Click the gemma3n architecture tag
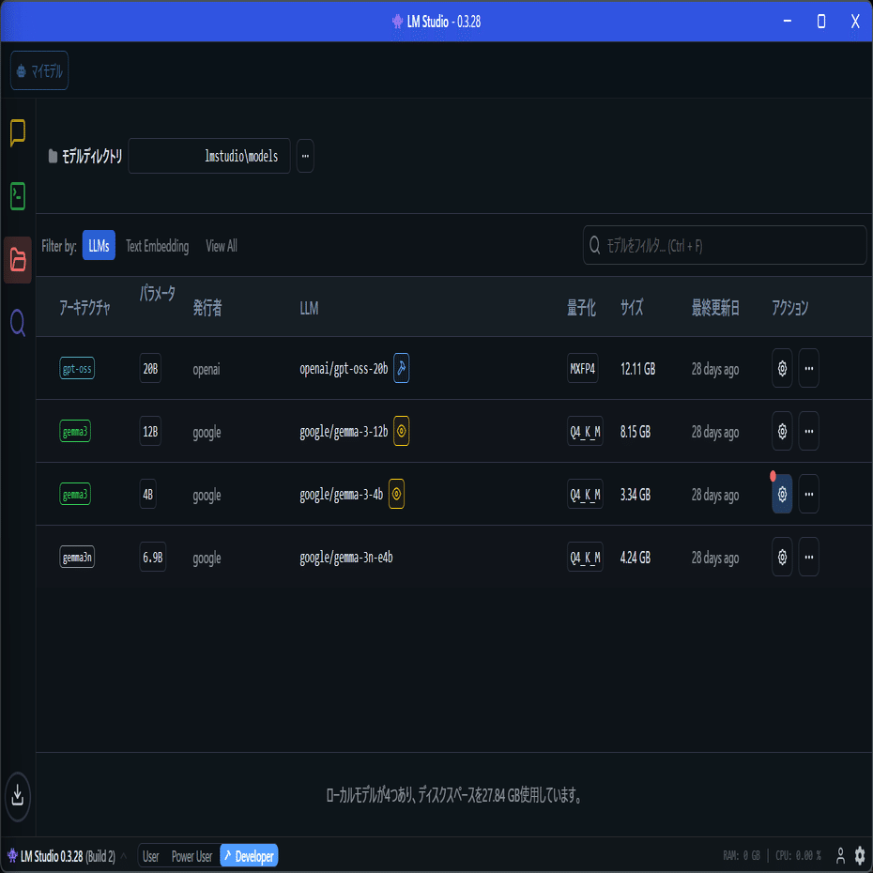This screenshot has width=873, height=873. [x=77, y=558]
